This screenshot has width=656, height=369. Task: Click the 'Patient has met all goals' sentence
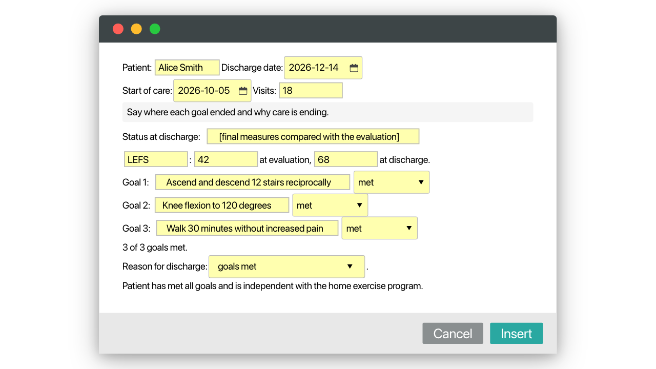point(273,286)
